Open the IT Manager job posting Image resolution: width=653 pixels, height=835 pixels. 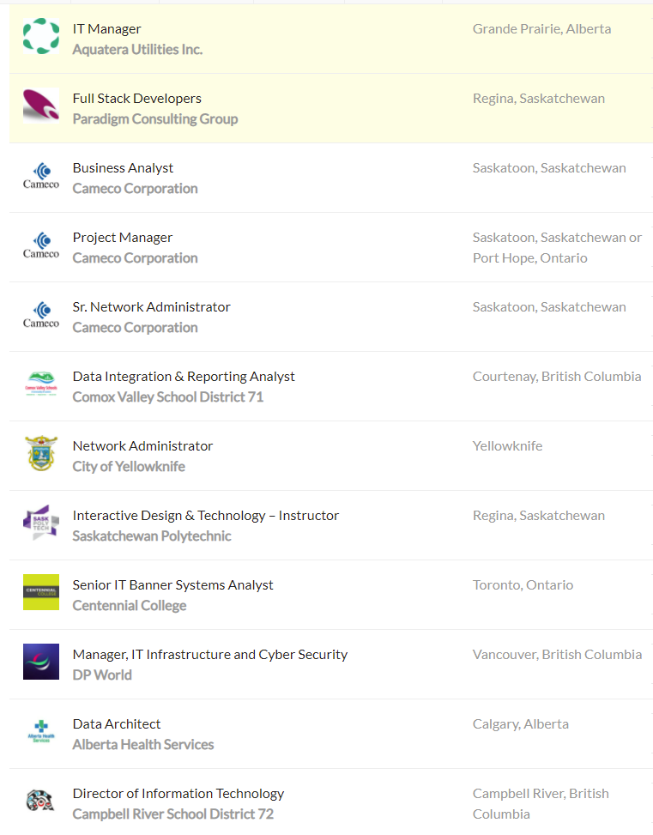tap(106, 29)
